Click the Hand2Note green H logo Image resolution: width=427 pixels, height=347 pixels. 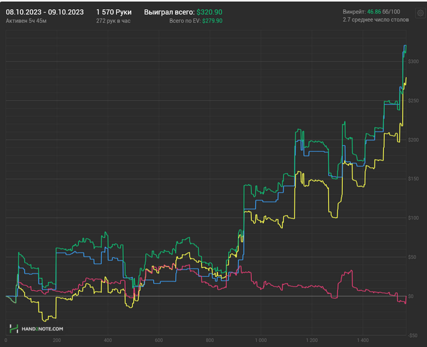(x=13, y=329)
